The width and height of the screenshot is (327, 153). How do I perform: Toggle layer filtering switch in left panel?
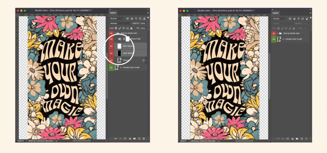(148, 18)
